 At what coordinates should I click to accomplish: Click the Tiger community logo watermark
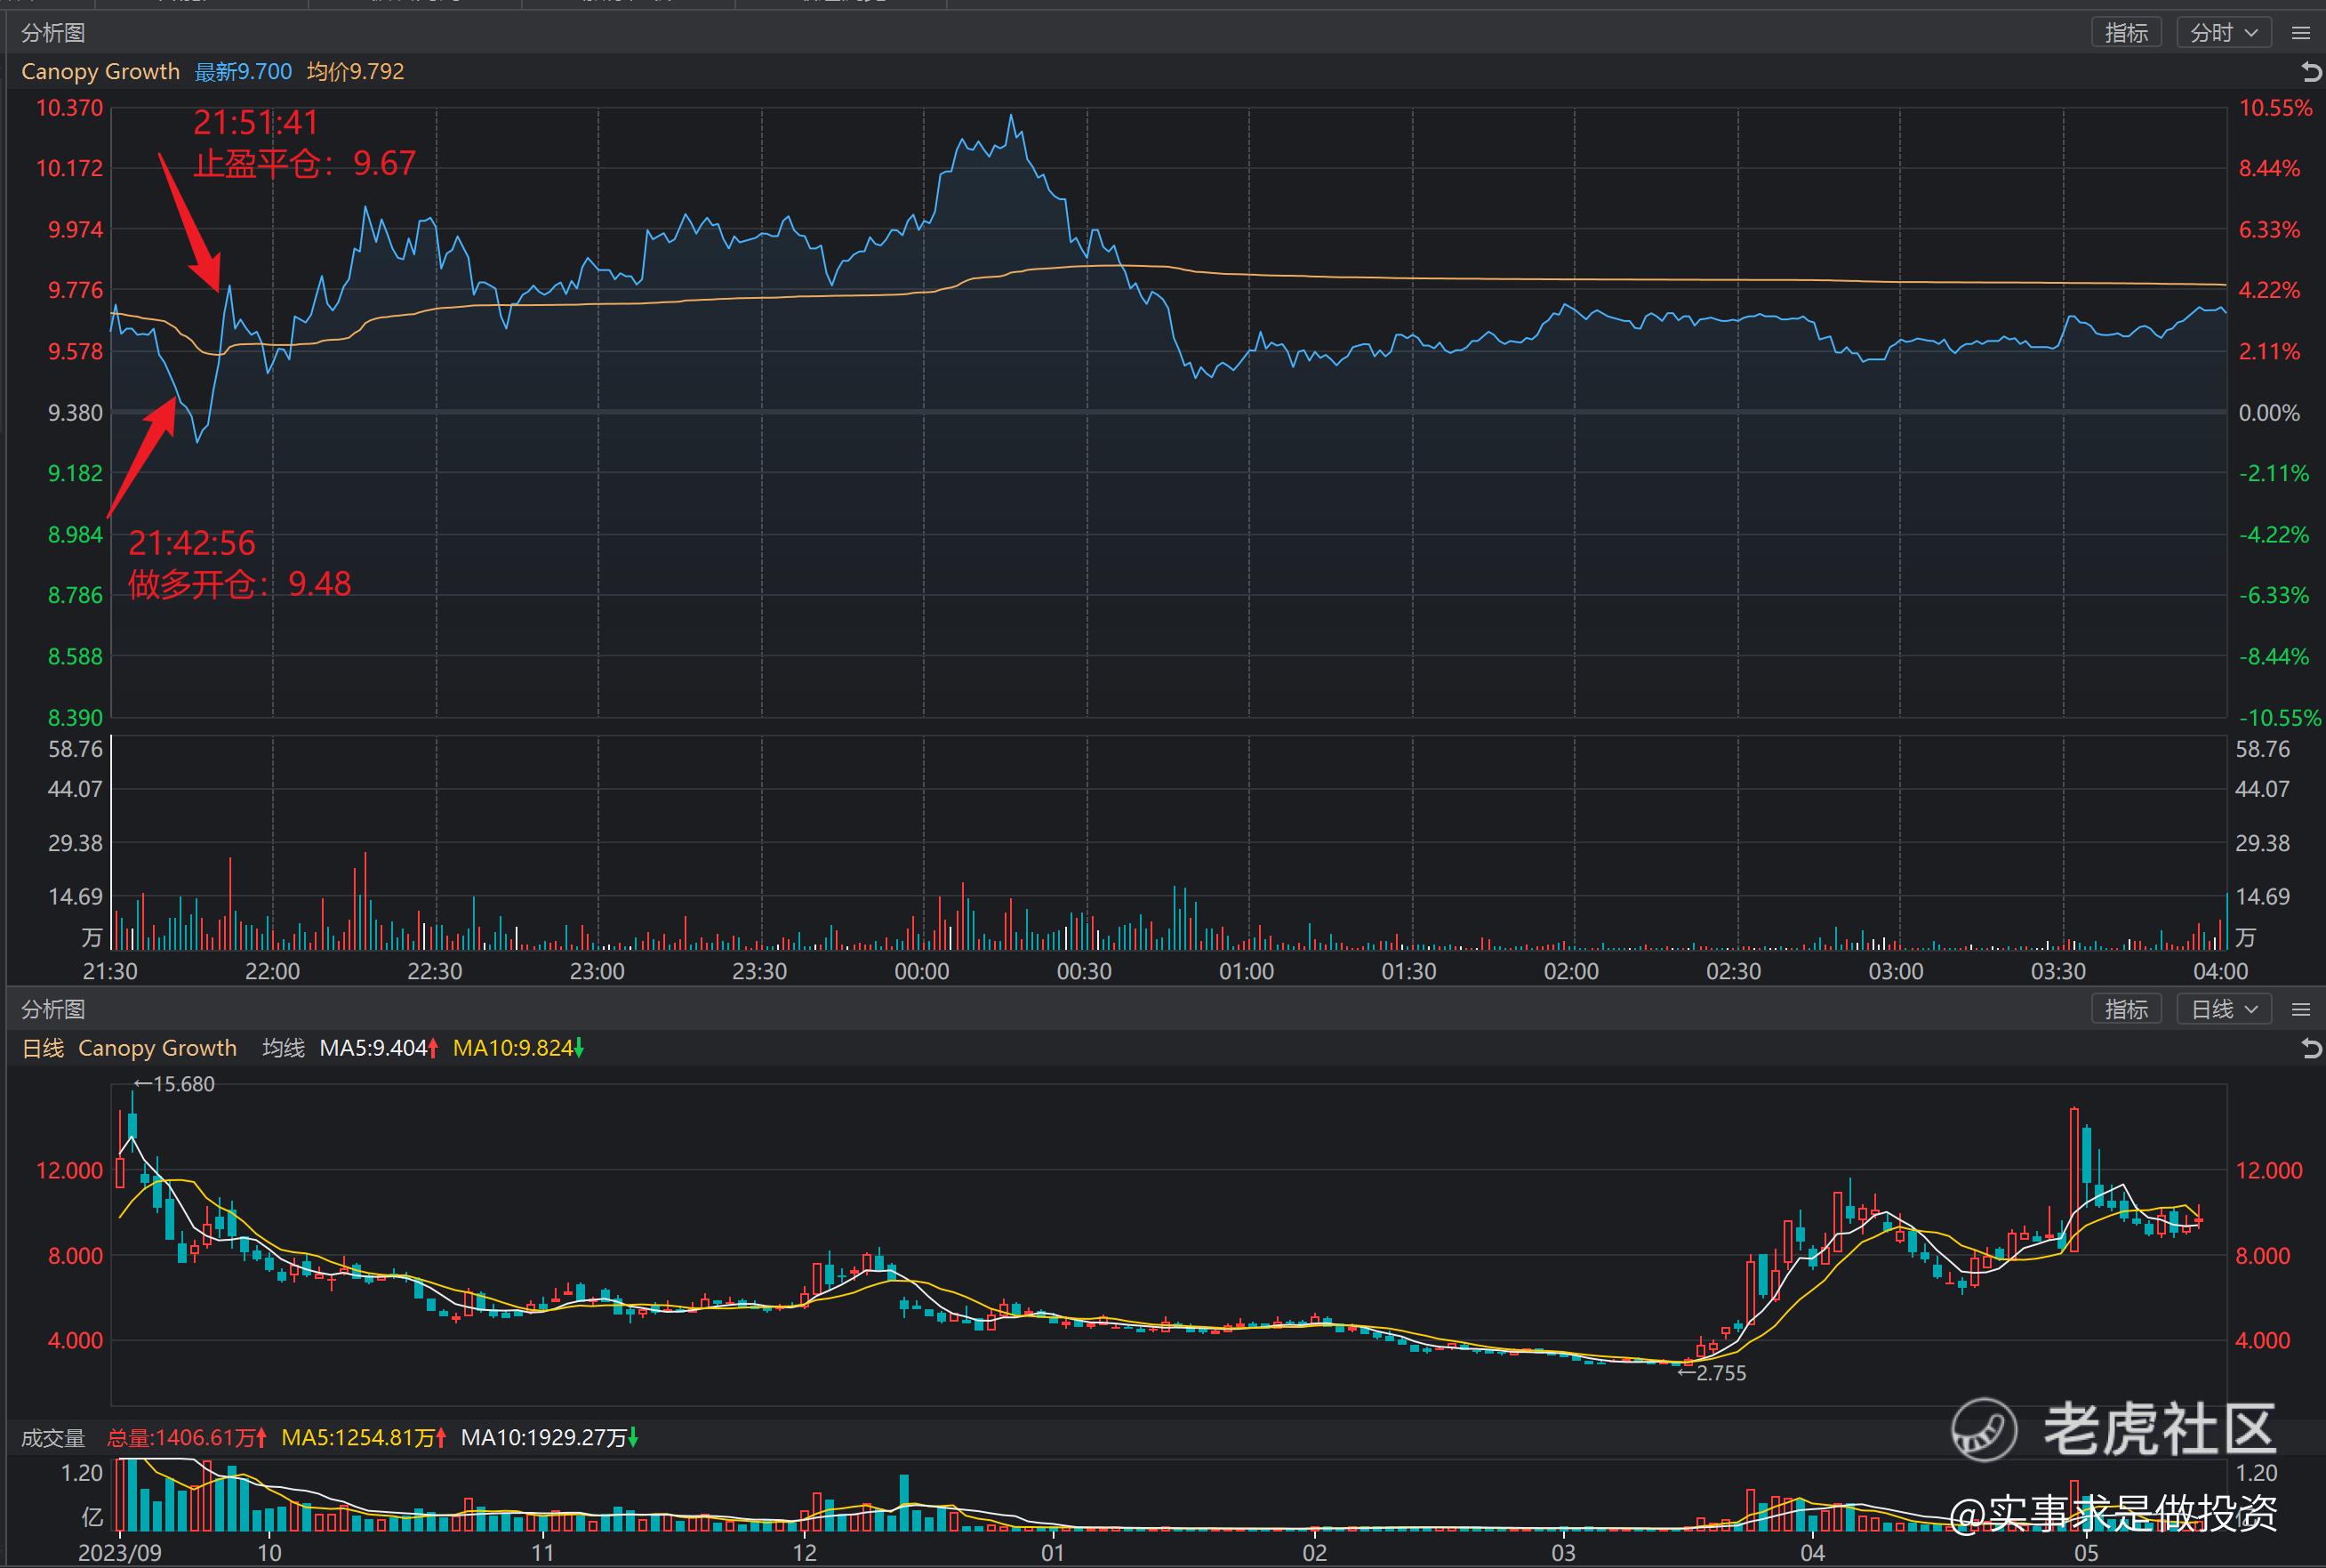(x=1985, y=1429)
